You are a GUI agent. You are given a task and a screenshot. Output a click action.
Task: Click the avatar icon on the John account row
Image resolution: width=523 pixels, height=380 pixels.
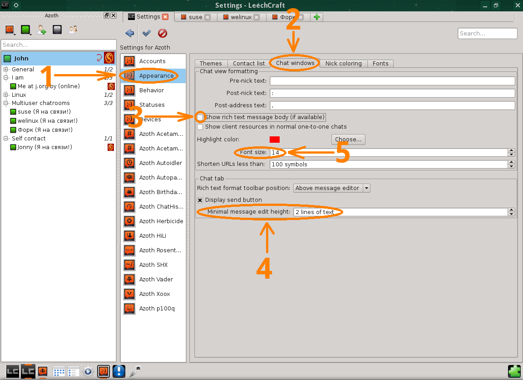109,58
